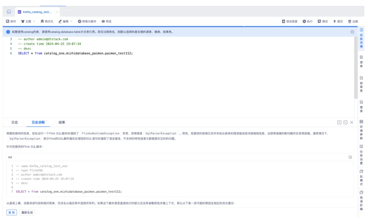The image size is (368, 224).
Task: Click the create time comment in the editor
Action: coord(50,44)
